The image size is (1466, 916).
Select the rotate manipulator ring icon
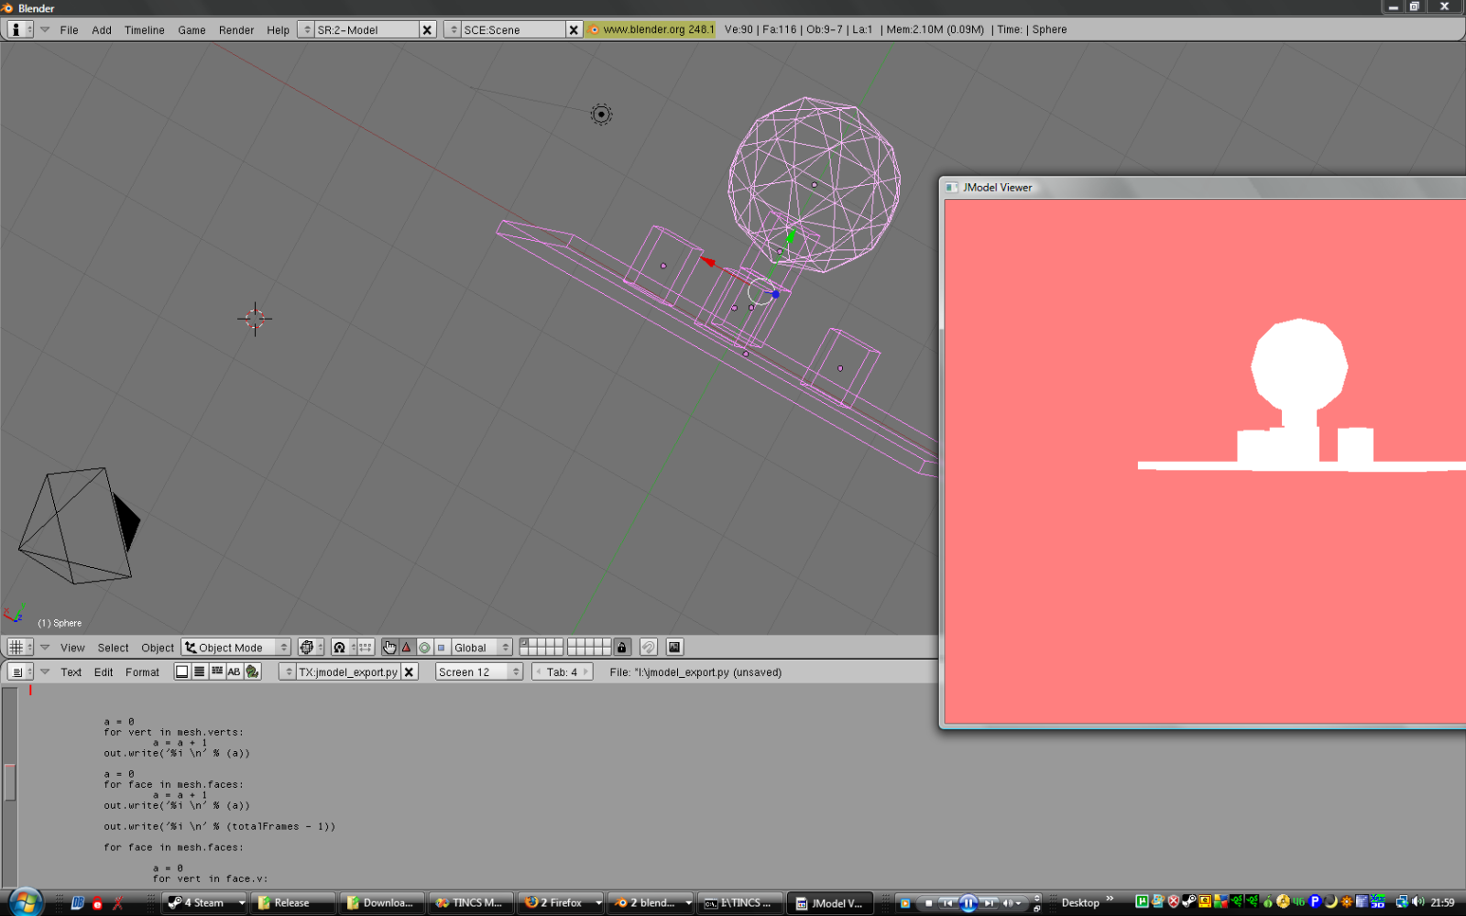424,648
